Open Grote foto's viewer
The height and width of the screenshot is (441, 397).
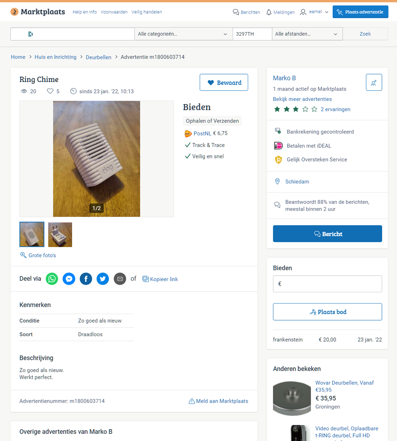tap(42, 255)
